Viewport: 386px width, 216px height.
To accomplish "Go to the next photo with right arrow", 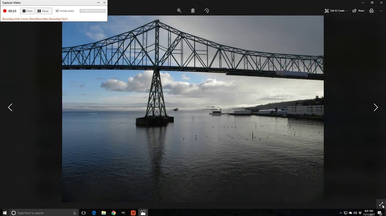I will pos(376,107).
